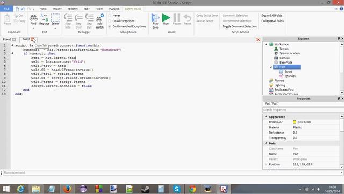Viewport: 344px width, 194px height.
Task: Click the Paste clipboard icon
Action: [7, 18]
